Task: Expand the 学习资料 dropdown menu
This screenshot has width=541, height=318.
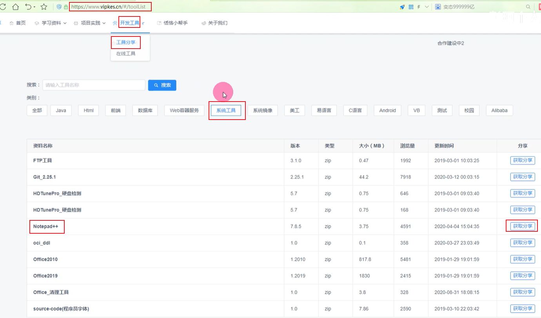Action: point(51,23)
